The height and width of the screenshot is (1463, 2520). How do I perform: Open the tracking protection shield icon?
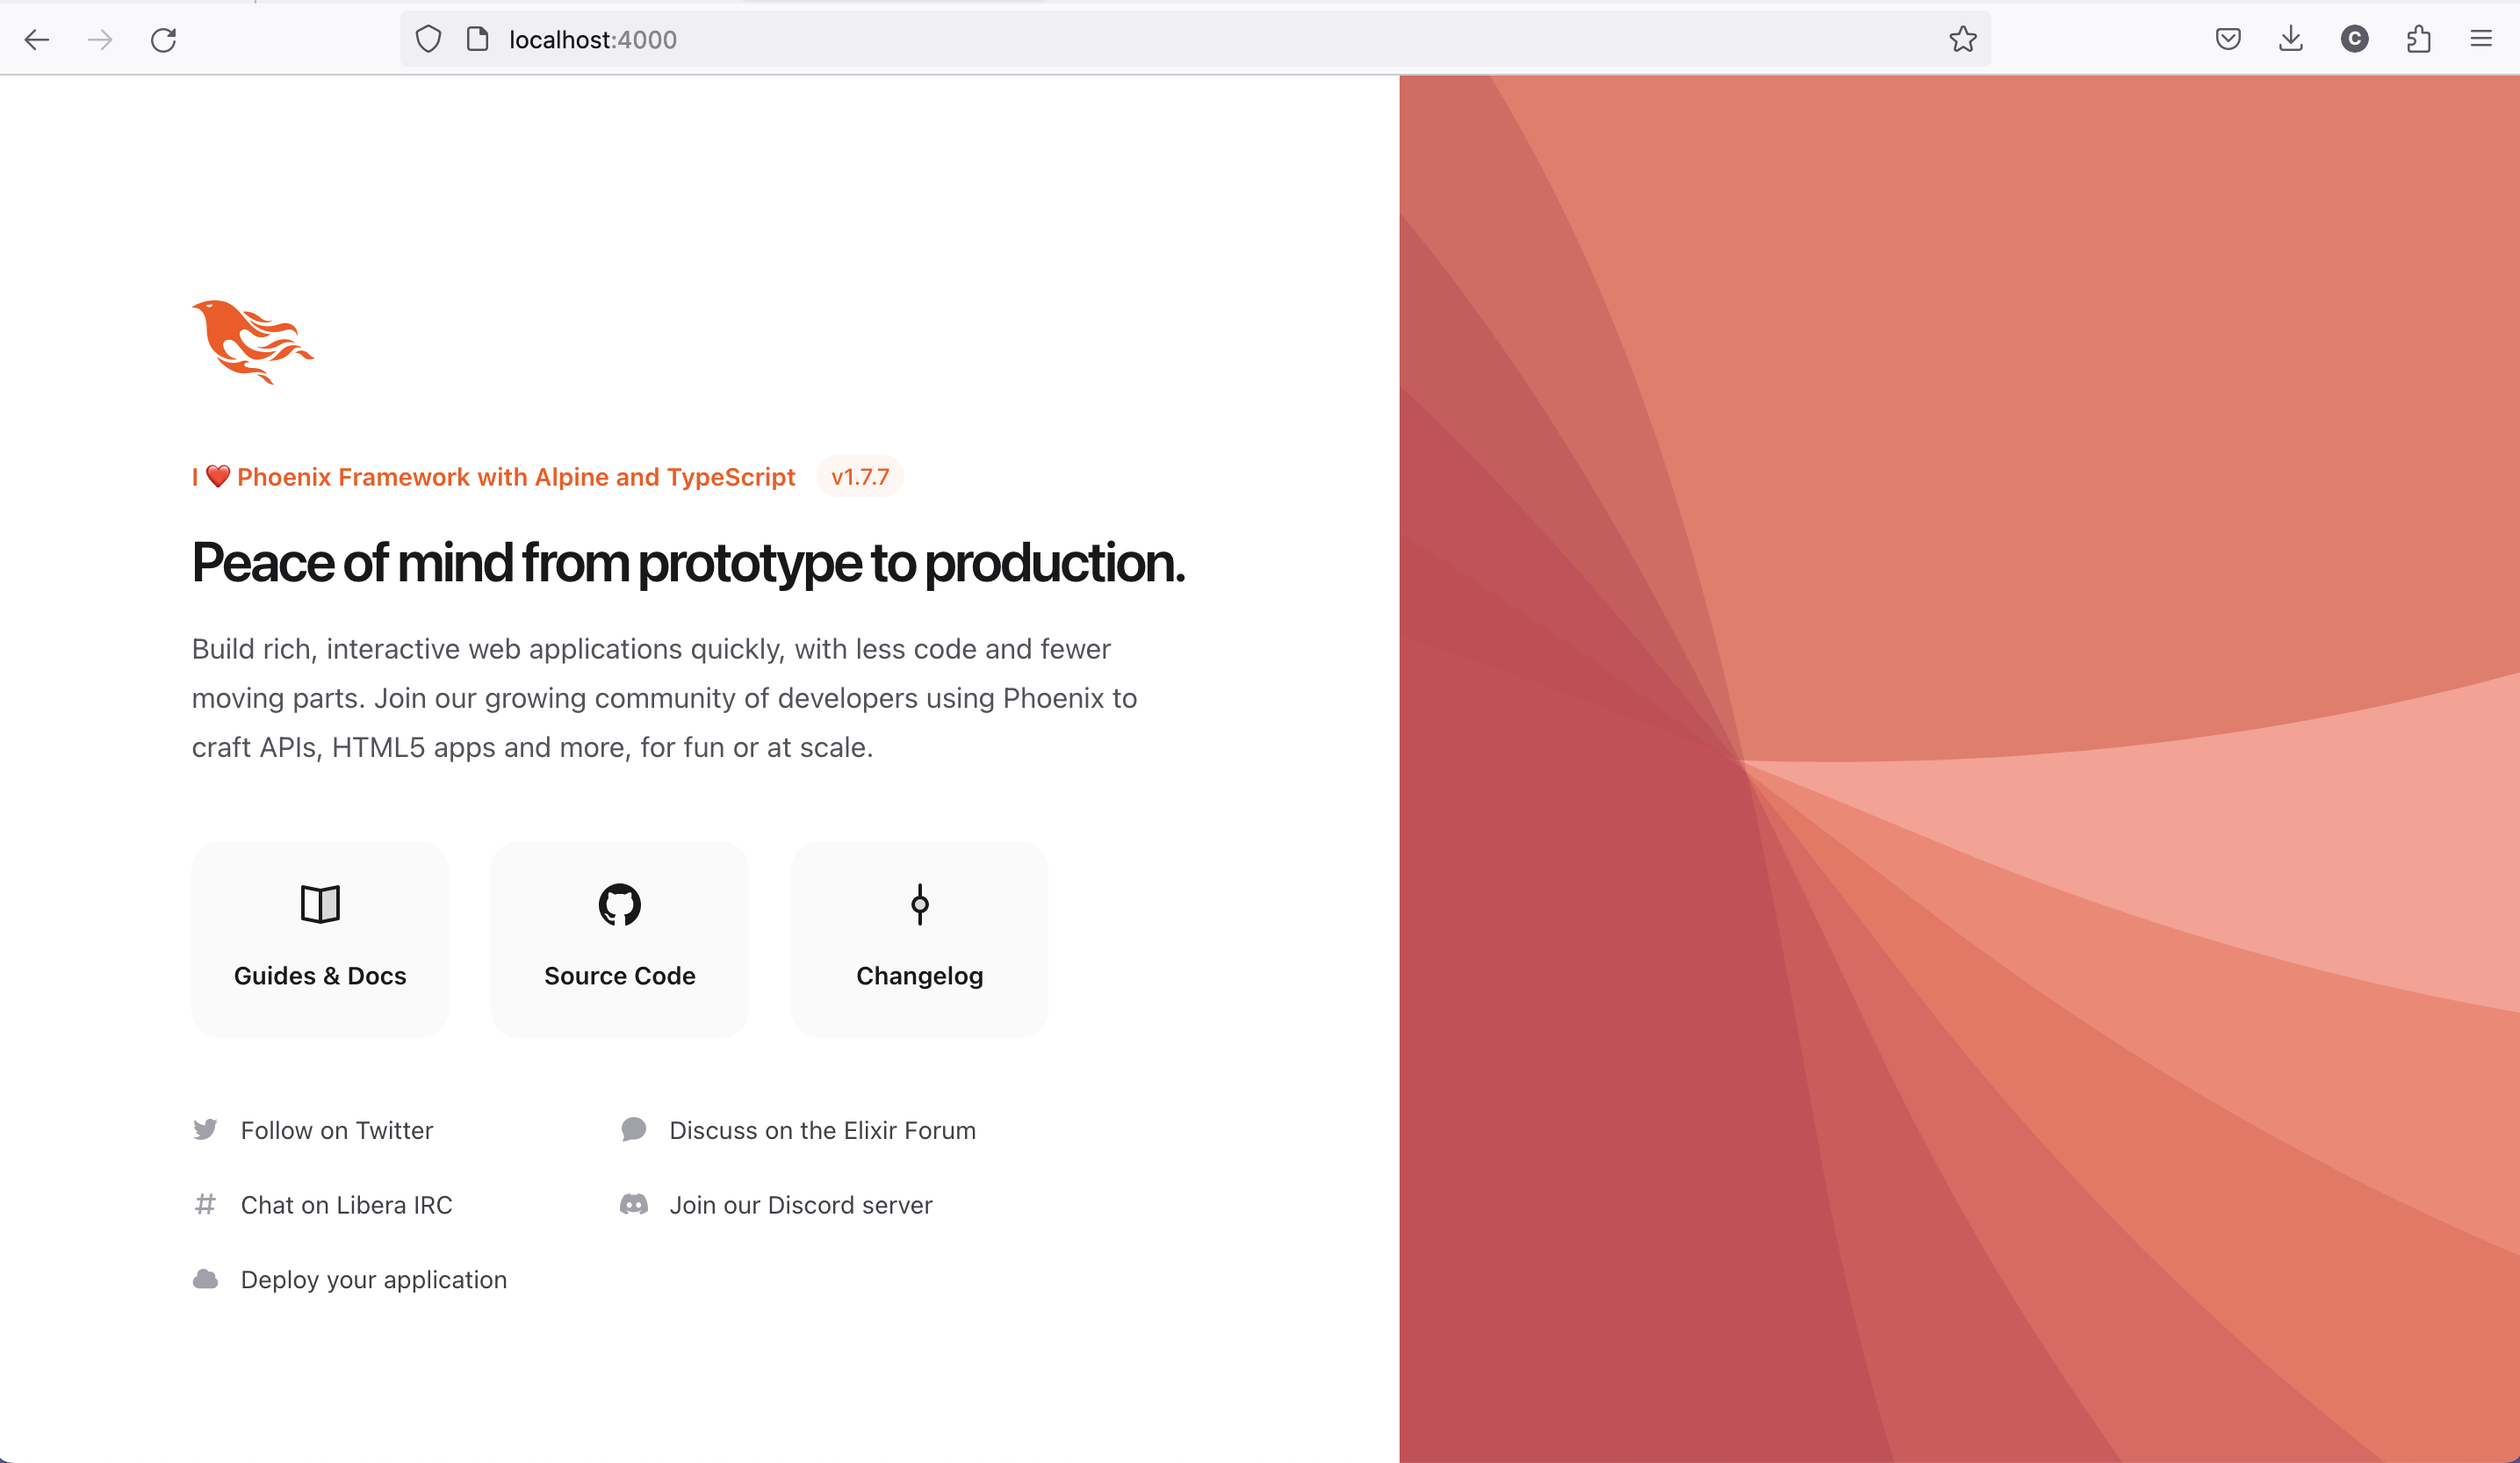click(429, 40)
